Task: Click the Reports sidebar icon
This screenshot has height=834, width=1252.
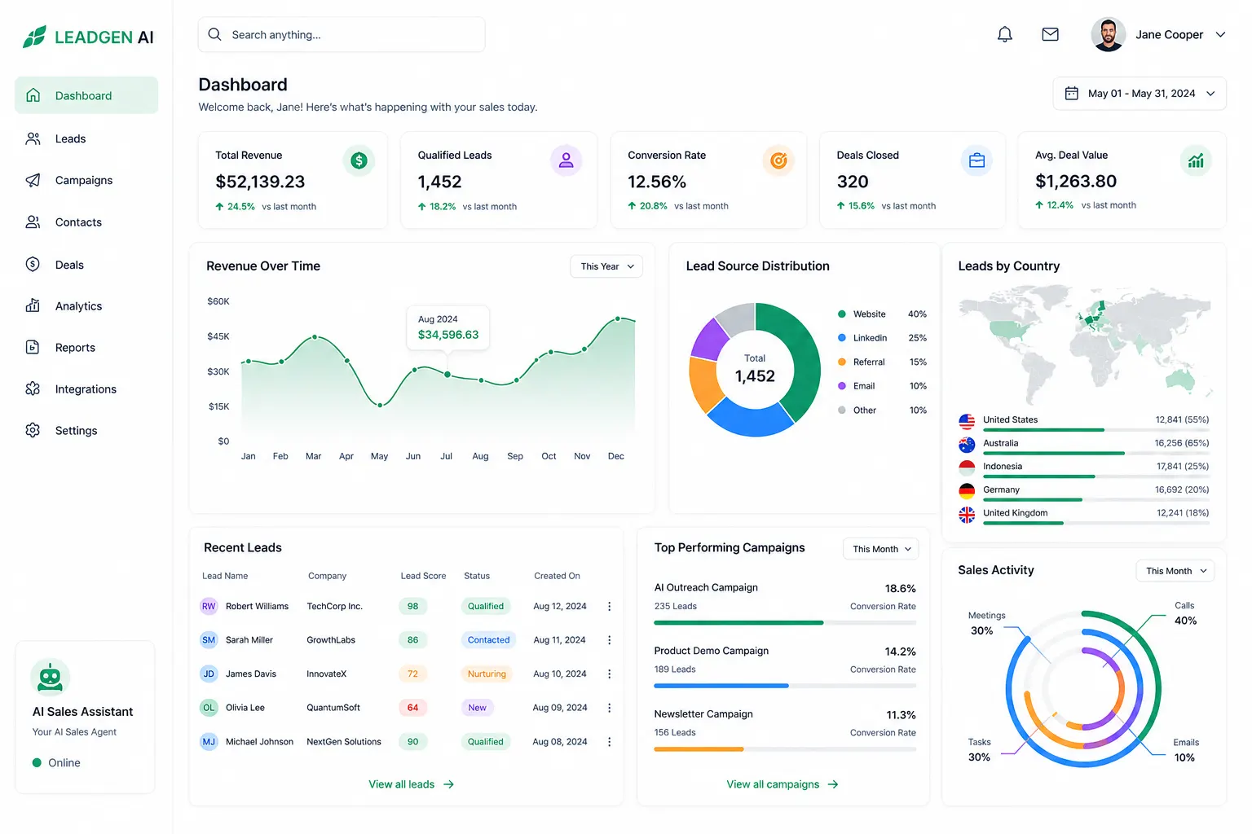Action: coord(33,347)
